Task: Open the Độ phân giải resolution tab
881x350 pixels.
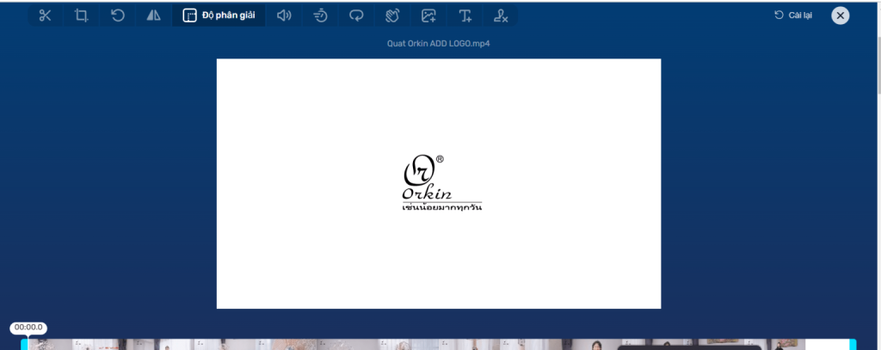Action: tap(219, 15)
